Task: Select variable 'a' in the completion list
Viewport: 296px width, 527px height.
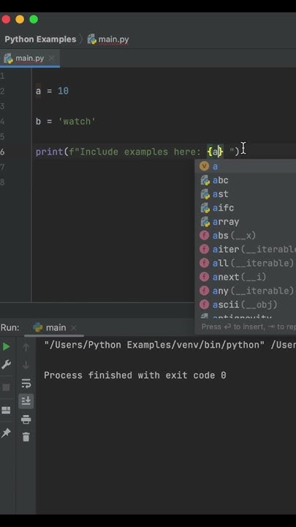Action: coord(246,166)
